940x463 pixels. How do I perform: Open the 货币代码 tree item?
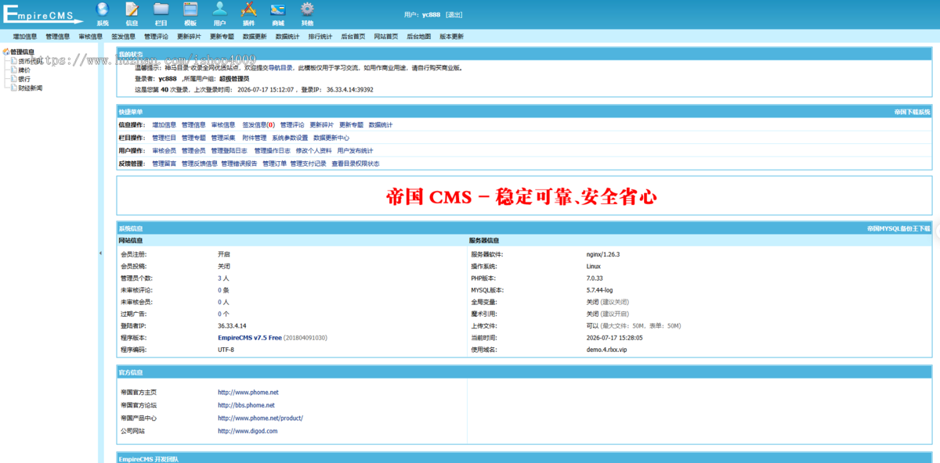pos(29,61)
